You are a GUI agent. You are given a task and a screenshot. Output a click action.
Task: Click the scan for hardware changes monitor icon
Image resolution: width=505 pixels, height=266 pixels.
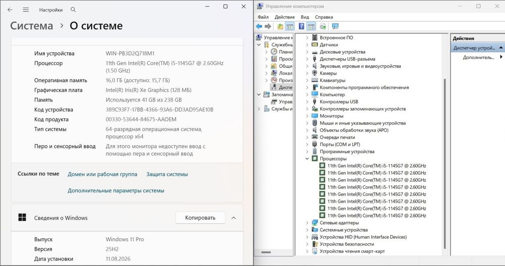click(335, 26)
